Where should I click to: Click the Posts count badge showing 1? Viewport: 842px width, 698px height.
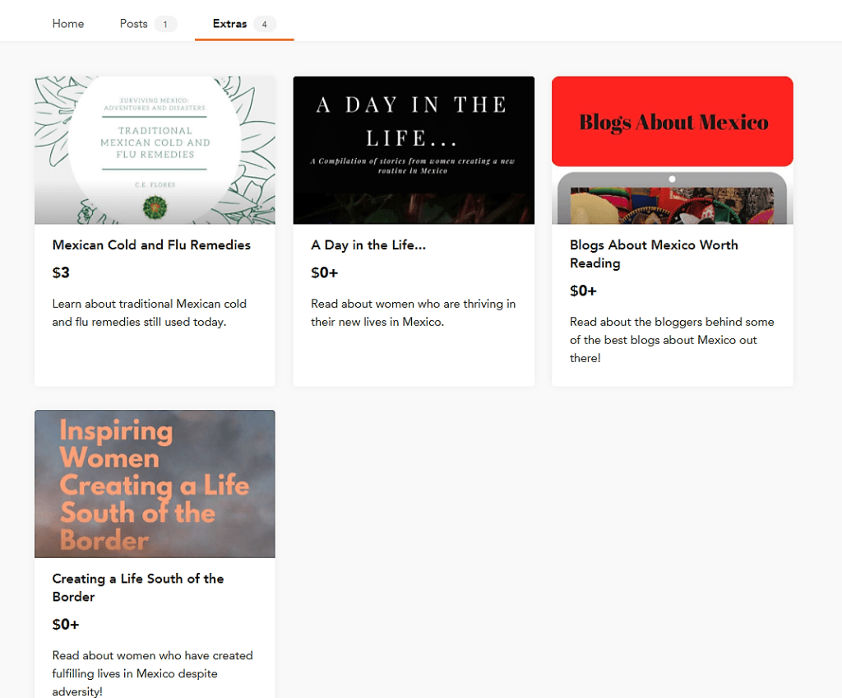pos(165,25)
